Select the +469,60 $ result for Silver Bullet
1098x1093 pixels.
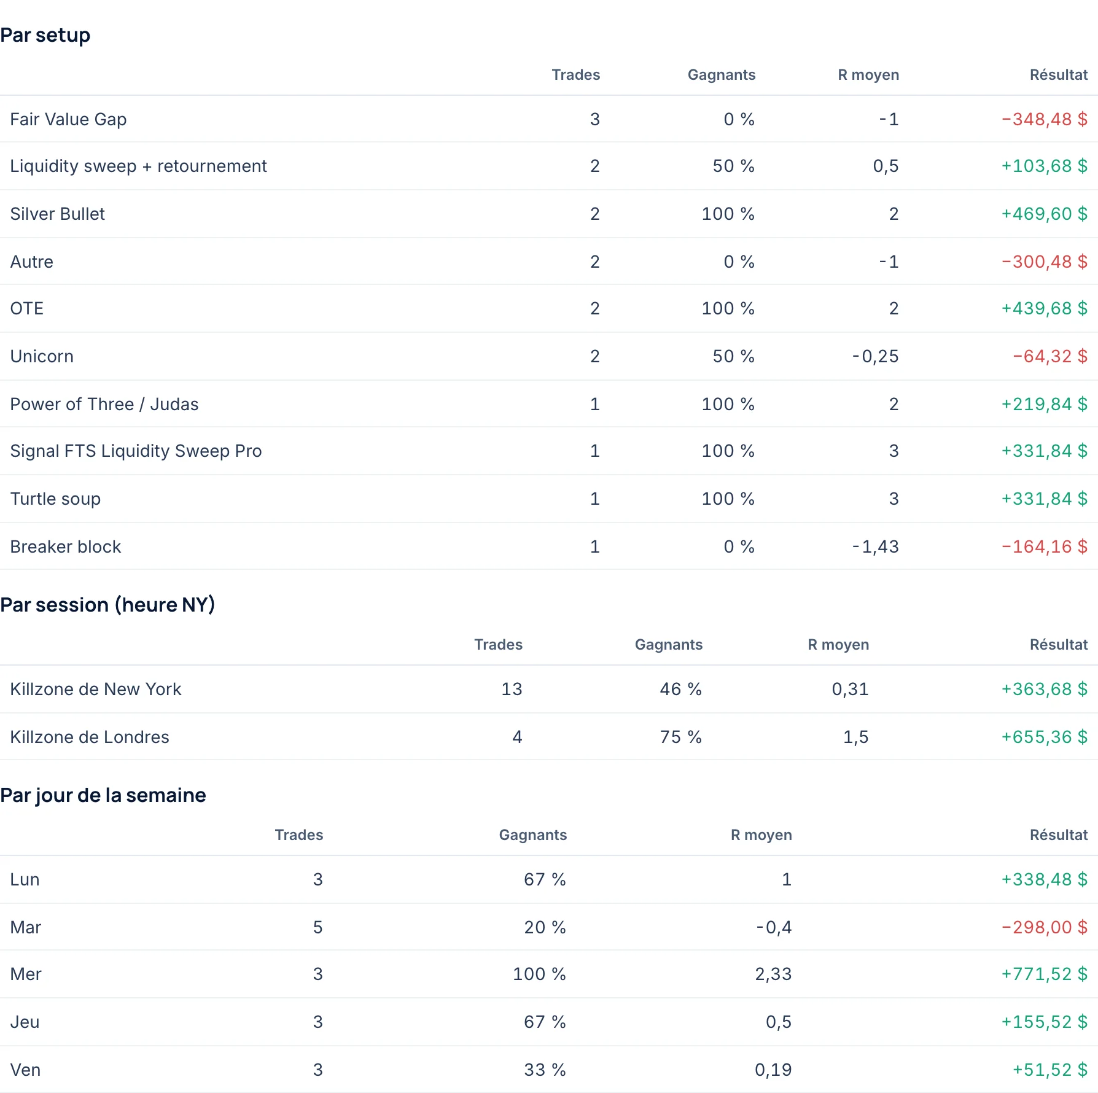pos(1045,214)
